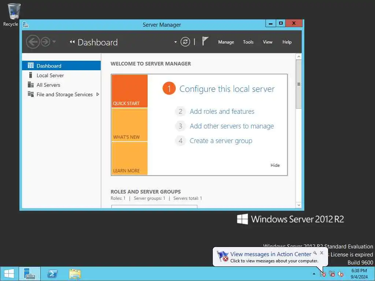Click the step 4 number circle
The width and height of the screenshot is (375, 281).
[180, 141]
